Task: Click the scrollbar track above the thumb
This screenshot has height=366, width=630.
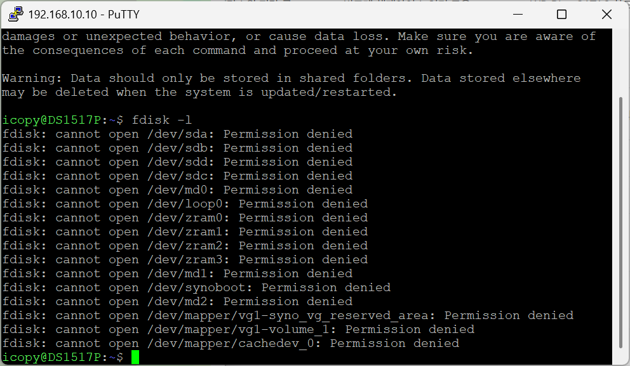Action: coord(620,62)
